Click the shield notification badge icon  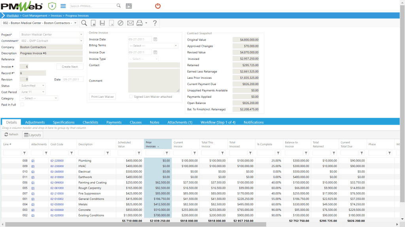pyautogui.click(x=52, y=6)
